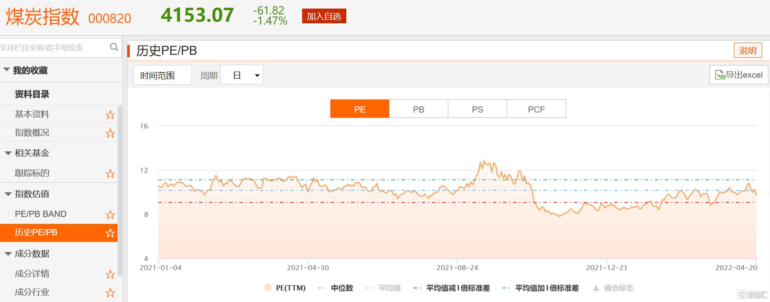Open 跟踪标的 in sidebar

(32, 173)
